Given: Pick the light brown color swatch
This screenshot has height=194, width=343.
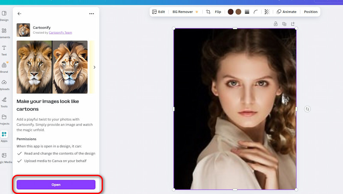Looking at the screenshot, I should click(238, 12).
